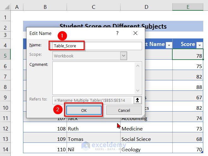Open the Score column filter dropdown

coord(199,45)
